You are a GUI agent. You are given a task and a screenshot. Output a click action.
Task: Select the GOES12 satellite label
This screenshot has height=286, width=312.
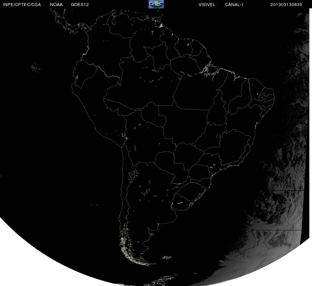tap(80, 5)
